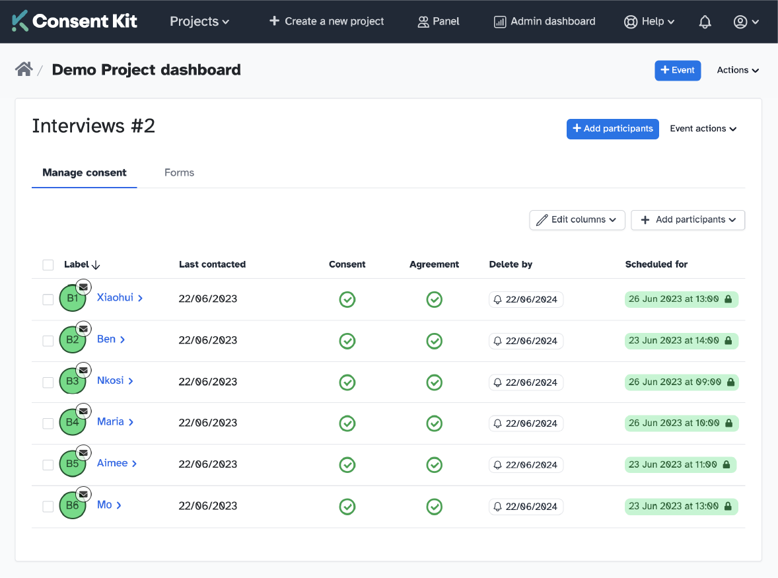
Task: Click the Panel people icon
Action: (x=422, y=21)
